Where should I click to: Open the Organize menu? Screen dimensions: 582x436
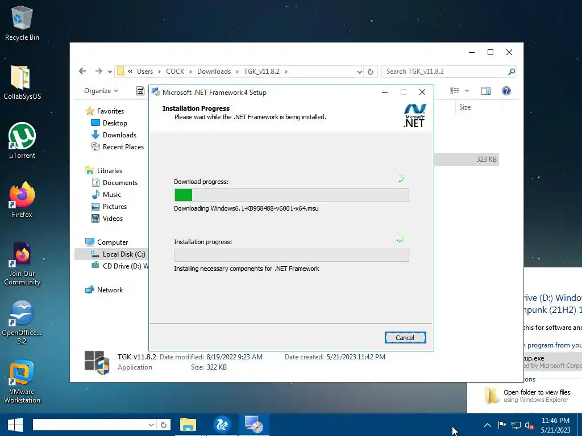tap(101, 91)
